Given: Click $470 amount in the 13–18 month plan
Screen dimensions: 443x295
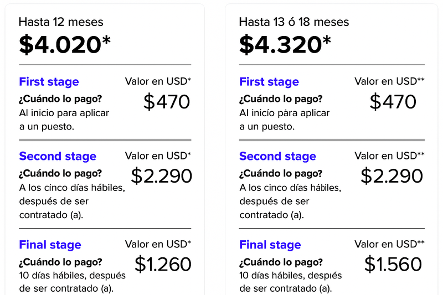Looking at the screenshot, I should point(393,102).
